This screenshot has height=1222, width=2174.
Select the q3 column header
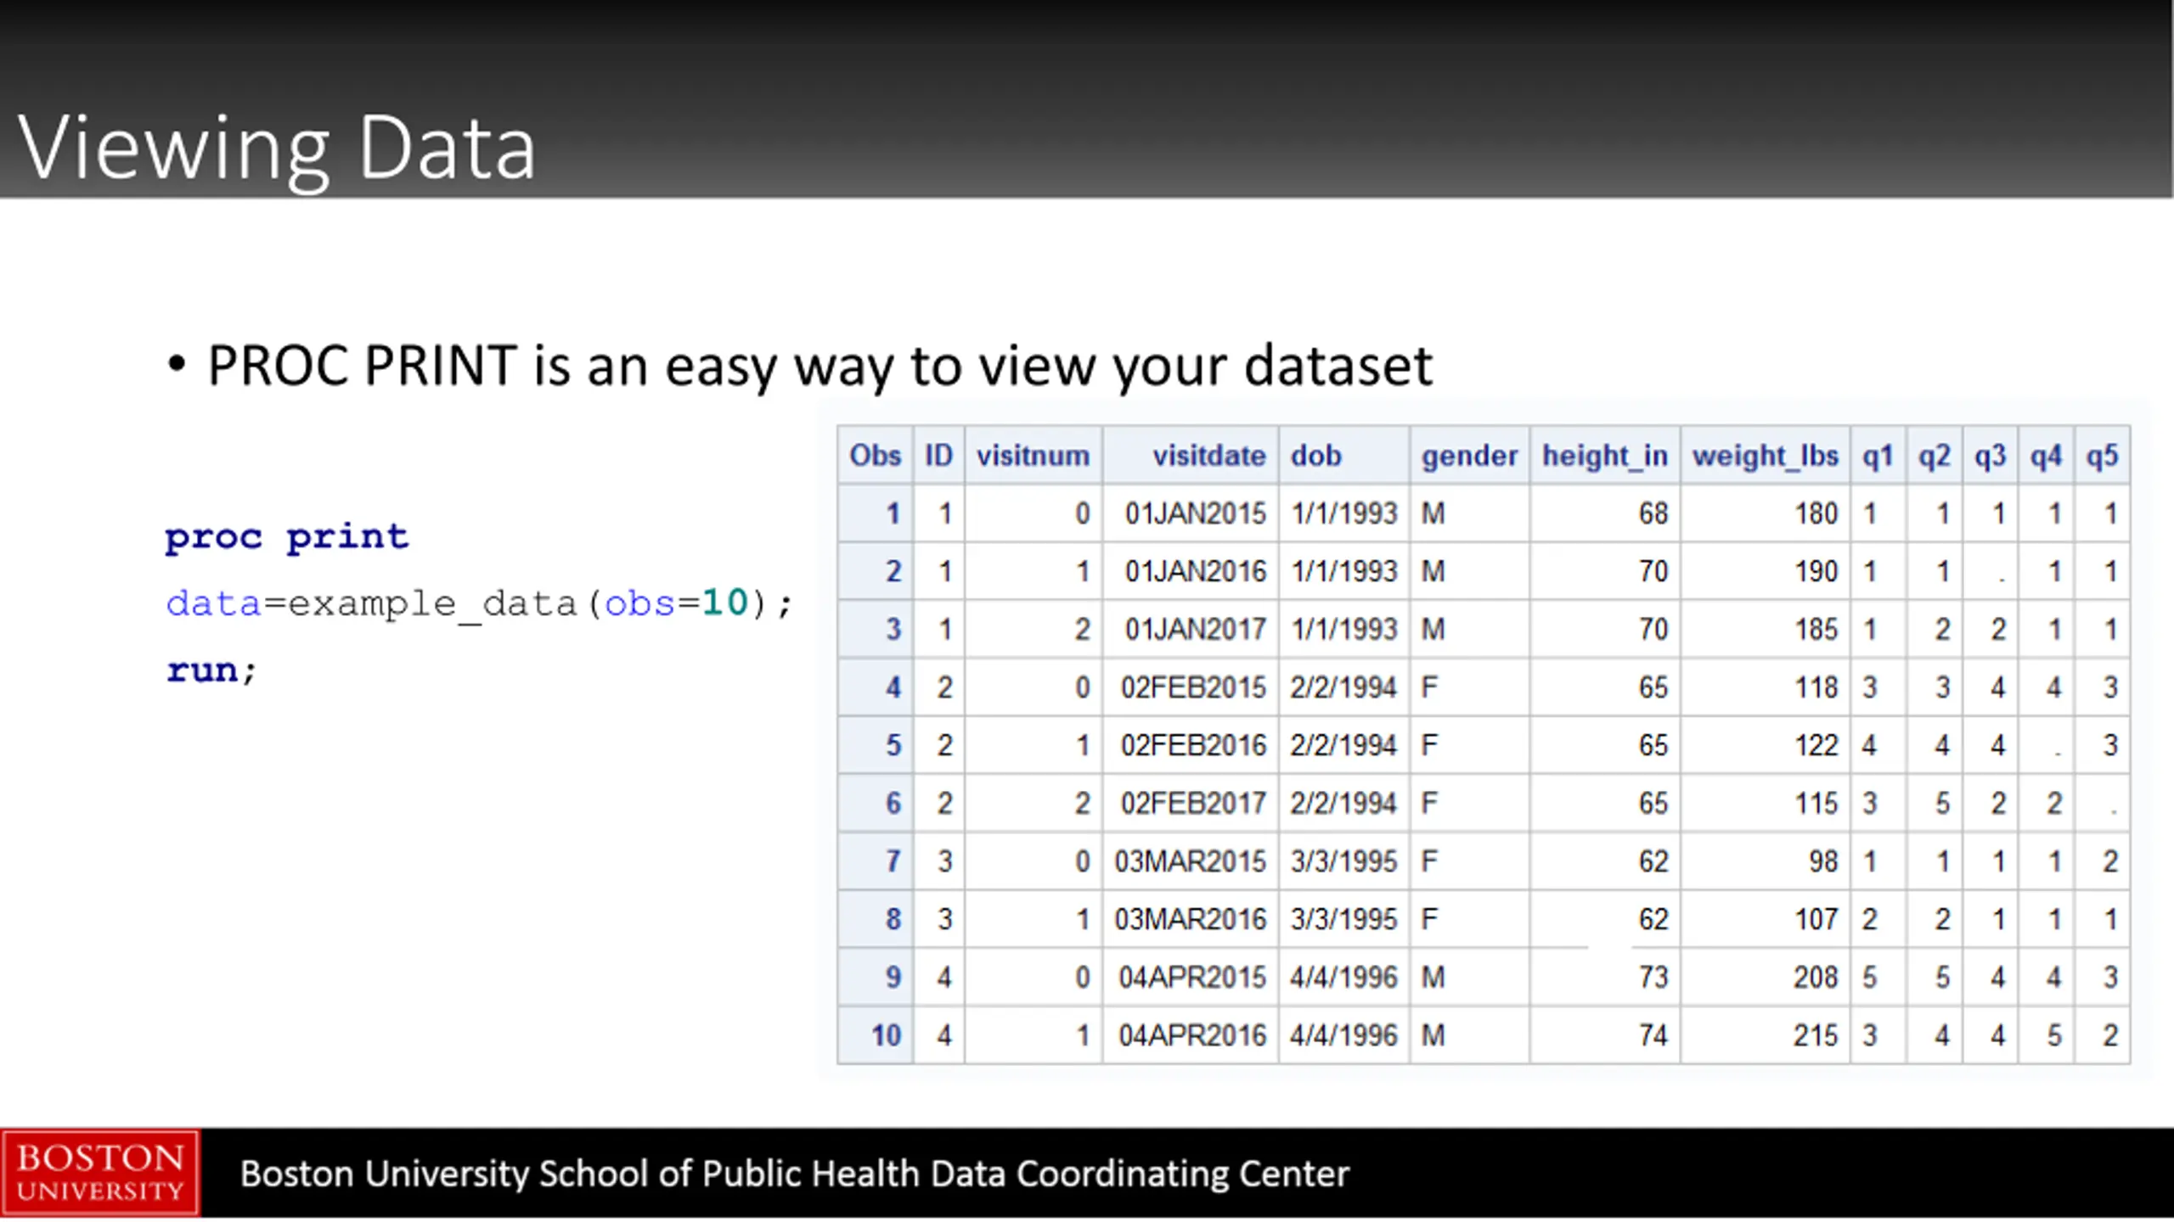click(1990, 456)
